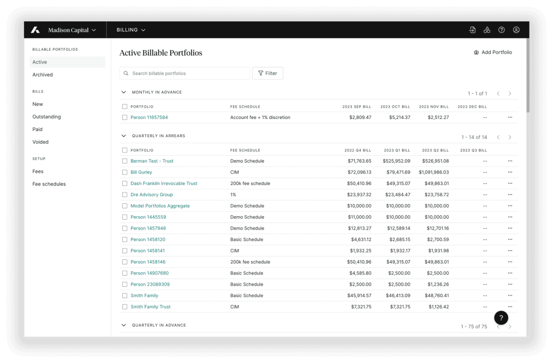The image size is (553, 363).
Task: Open more options for Bill Gurley row
Action: click(x=510, y=172)
